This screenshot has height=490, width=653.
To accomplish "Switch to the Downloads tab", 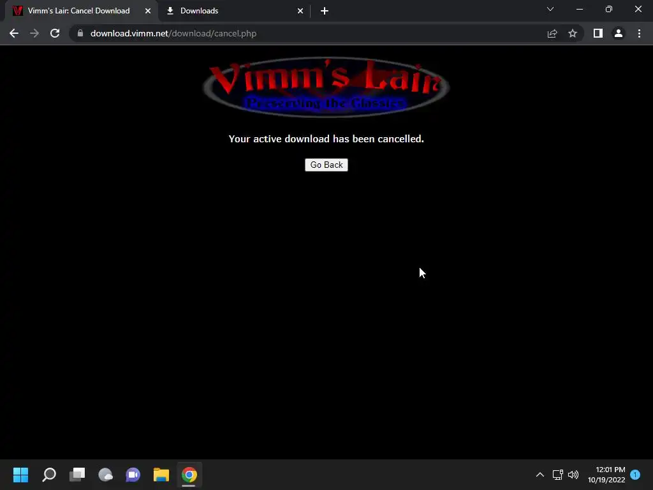I will (235, 11).
